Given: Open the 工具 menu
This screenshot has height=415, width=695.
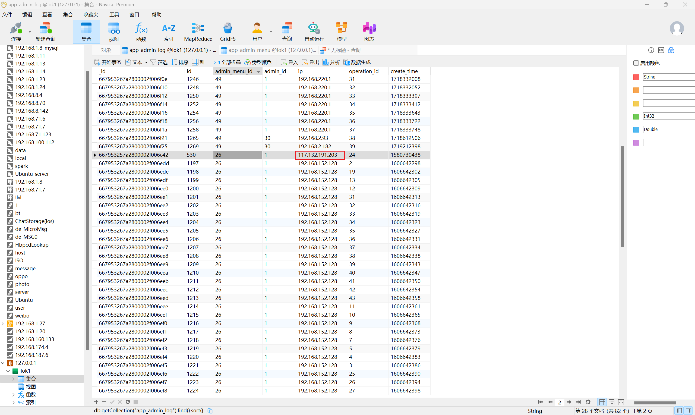Looking at the screenshot, I should click(114, 15).
